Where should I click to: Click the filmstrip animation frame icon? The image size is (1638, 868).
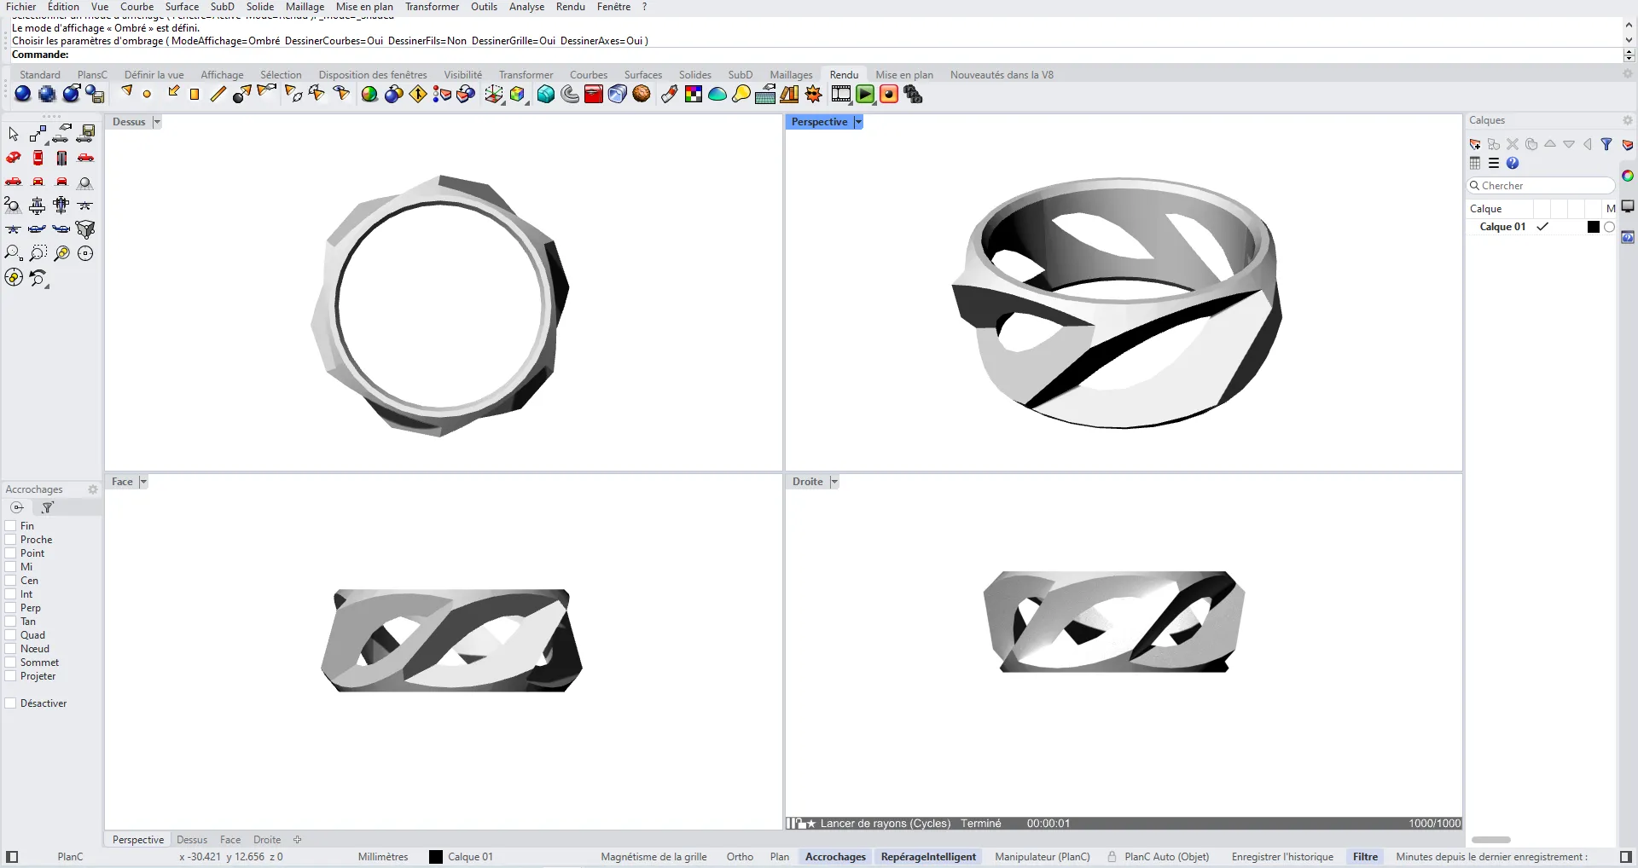[841, 95]
